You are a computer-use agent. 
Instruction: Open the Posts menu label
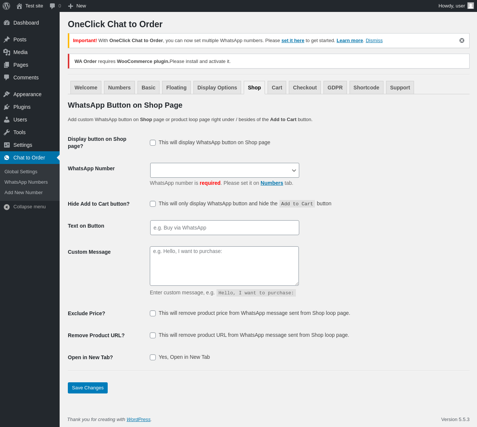(20, 39)
